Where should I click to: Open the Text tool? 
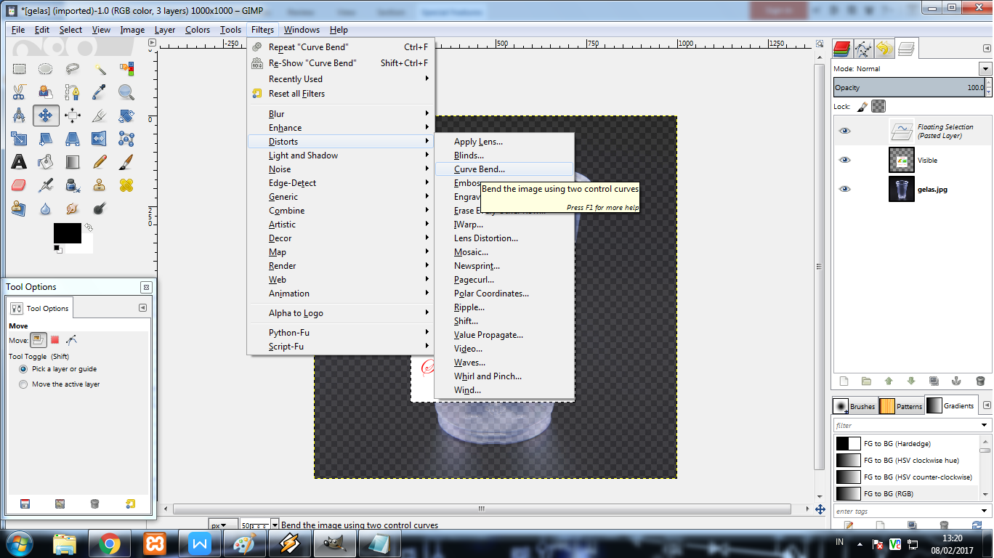pos(19,161)
